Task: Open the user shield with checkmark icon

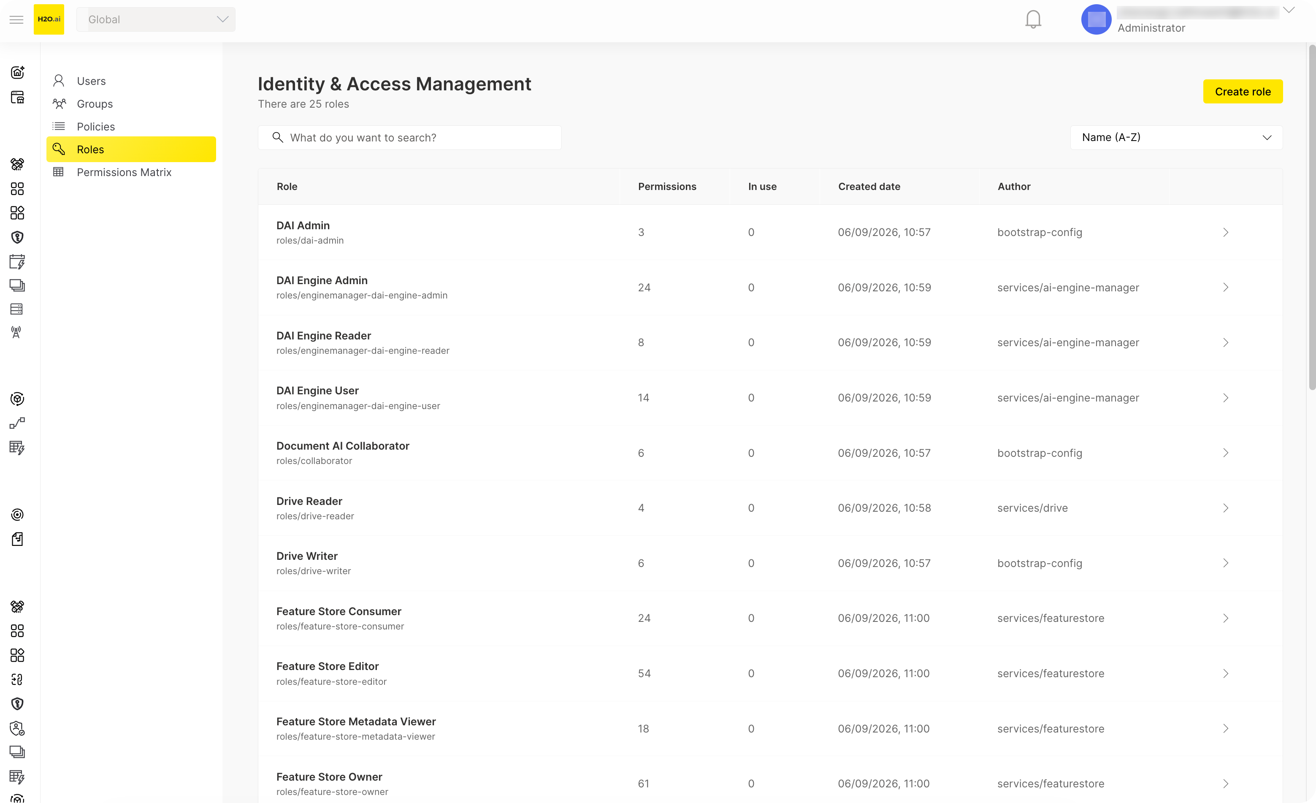Action: click(17, 728)
